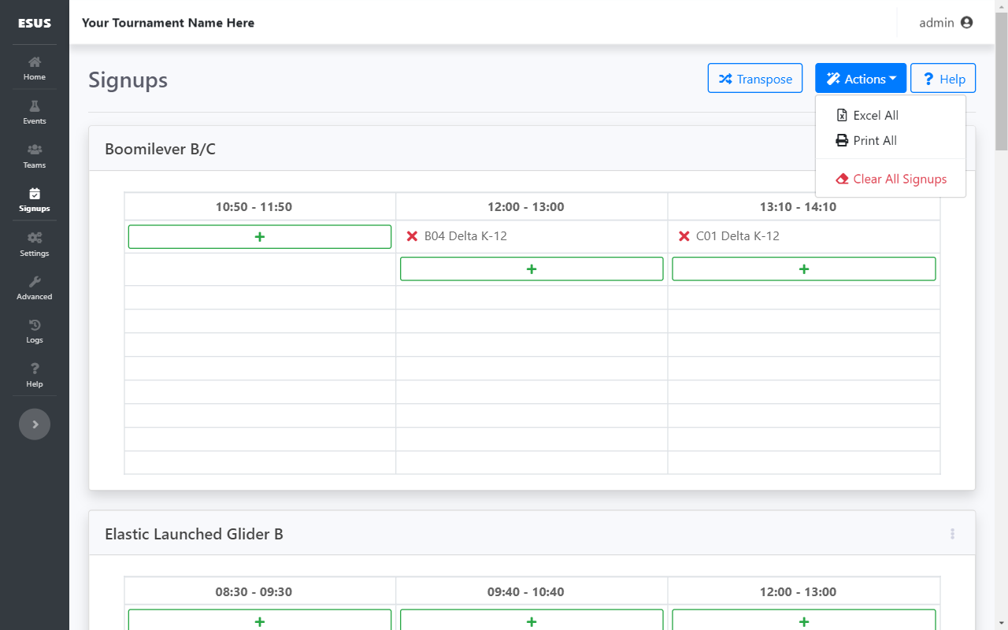This screenshot has width=1008, height=630.
Task: Open Elastic Launched Glider B options menu
Action: click(952, 534)
